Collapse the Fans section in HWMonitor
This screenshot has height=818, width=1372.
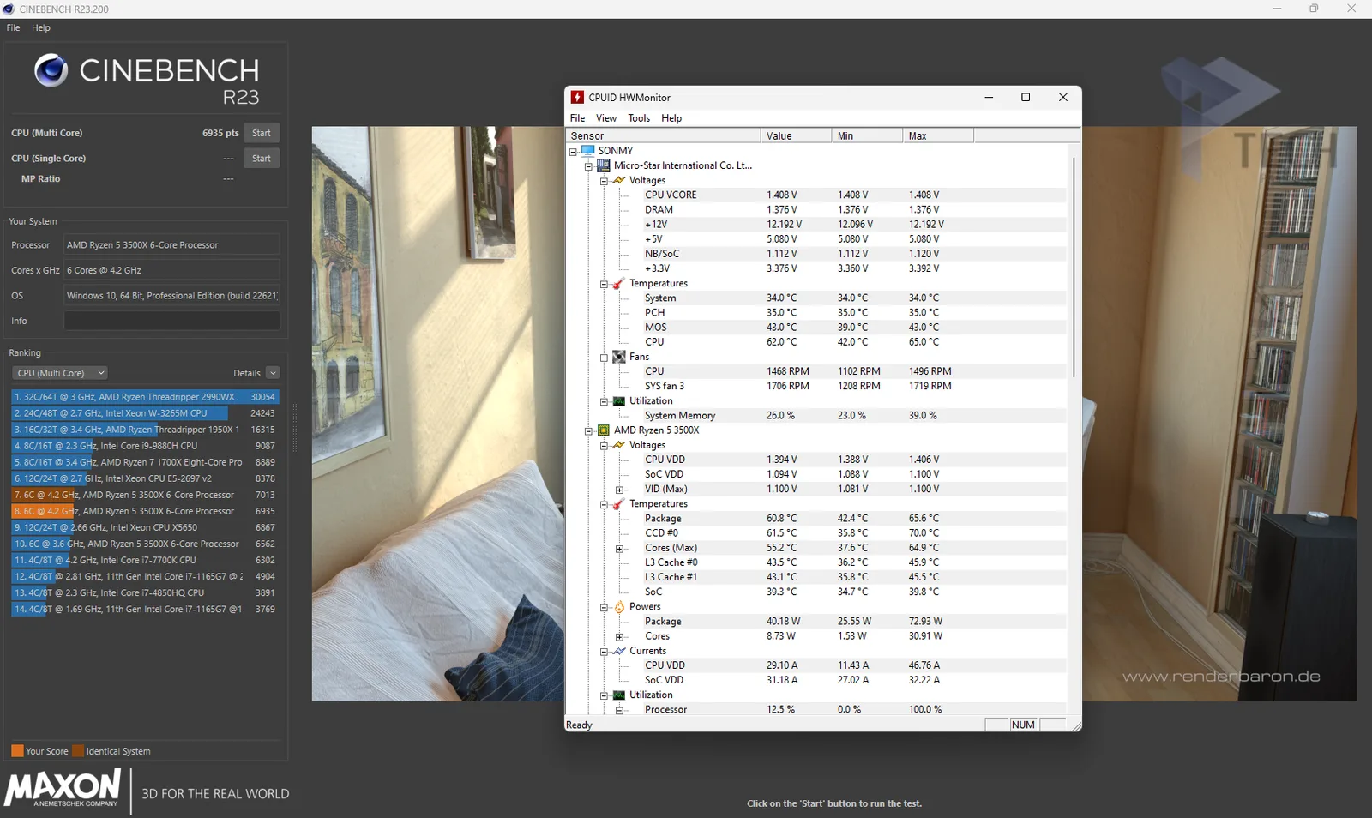(x=604, y=358)
